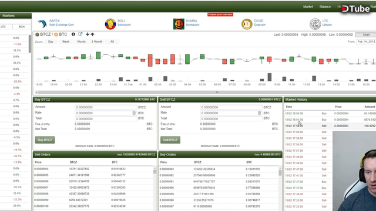Click the Buy BTCZ button

click(45, 140)
